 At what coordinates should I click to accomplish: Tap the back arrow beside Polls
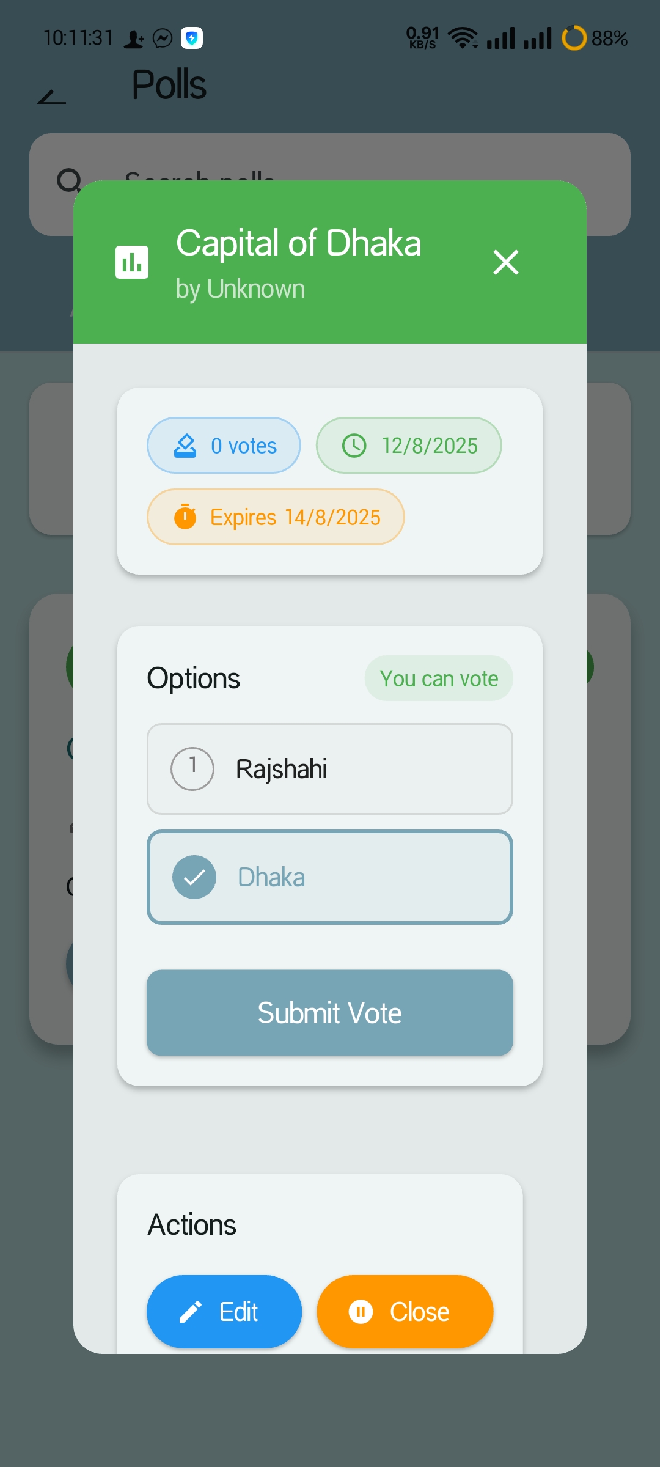click(52, 97)
